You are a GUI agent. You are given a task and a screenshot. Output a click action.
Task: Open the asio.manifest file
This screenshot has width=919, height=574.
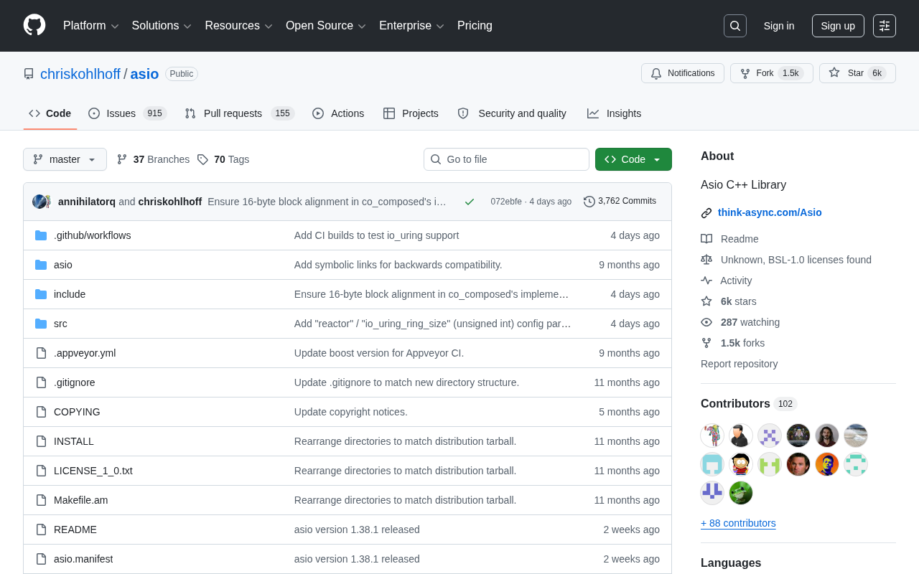83,559
